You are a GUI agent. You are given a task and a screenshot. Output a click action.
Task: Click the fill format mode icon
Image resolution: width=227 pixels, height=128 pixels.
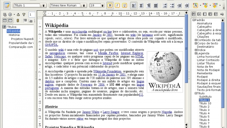222,14
